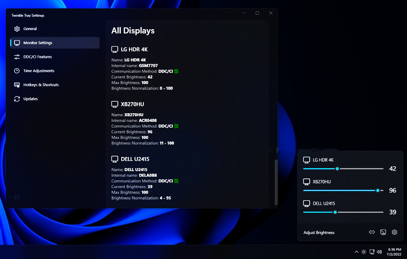Viewport: 407px width, 259px height.
Task: Click the DDC/CI Features sliders icon
Action: click(x=17, y=57)
